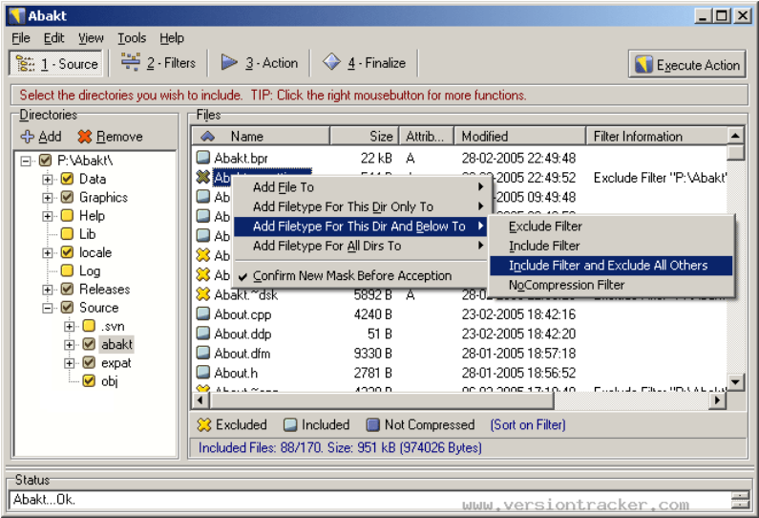The image size is (759, 518).
Task: Open the View menu
Action: click(x=91, y=38)
